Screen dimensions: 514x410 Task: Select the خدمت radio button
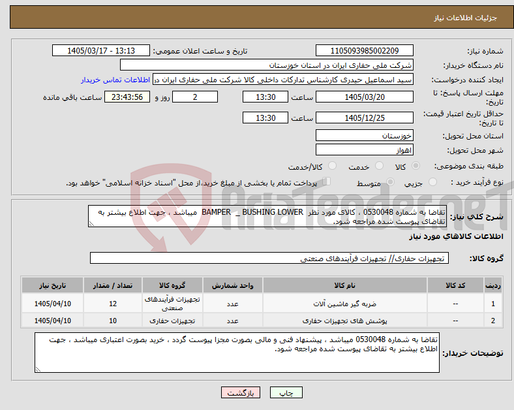pyautogui.click(x=379, y=166)
